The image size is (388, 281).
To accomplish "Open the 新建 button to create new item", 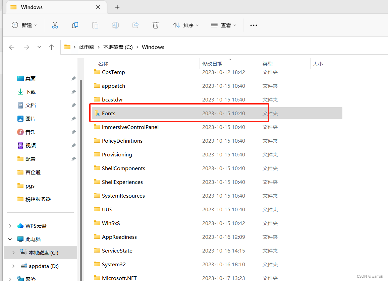I will point(24,25).
